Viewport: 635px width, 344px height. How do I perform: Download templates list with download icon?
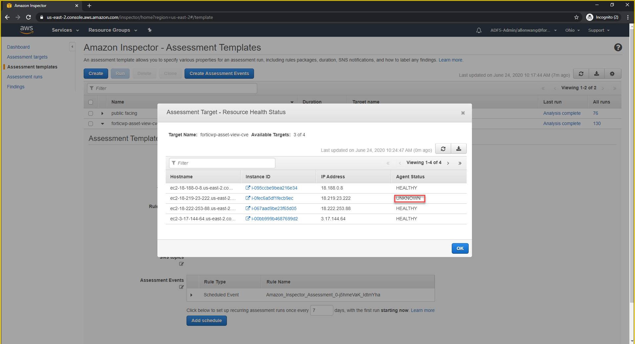click(x=597, y=74)
